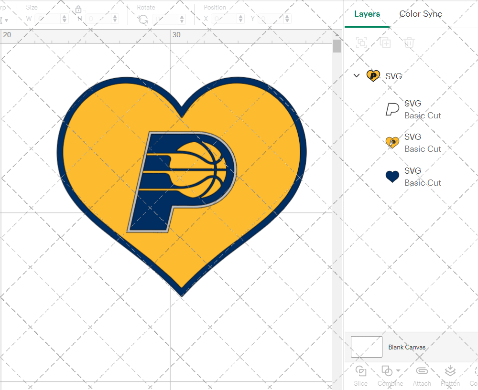Click the Width stepper arrows
This screenshot has height=390, width=478.
click(65, 19)
